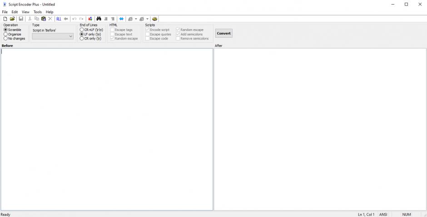The width and height of the screenshot is (427, 217).
Task: Select the Organize operation
Action: coord(6,34)
